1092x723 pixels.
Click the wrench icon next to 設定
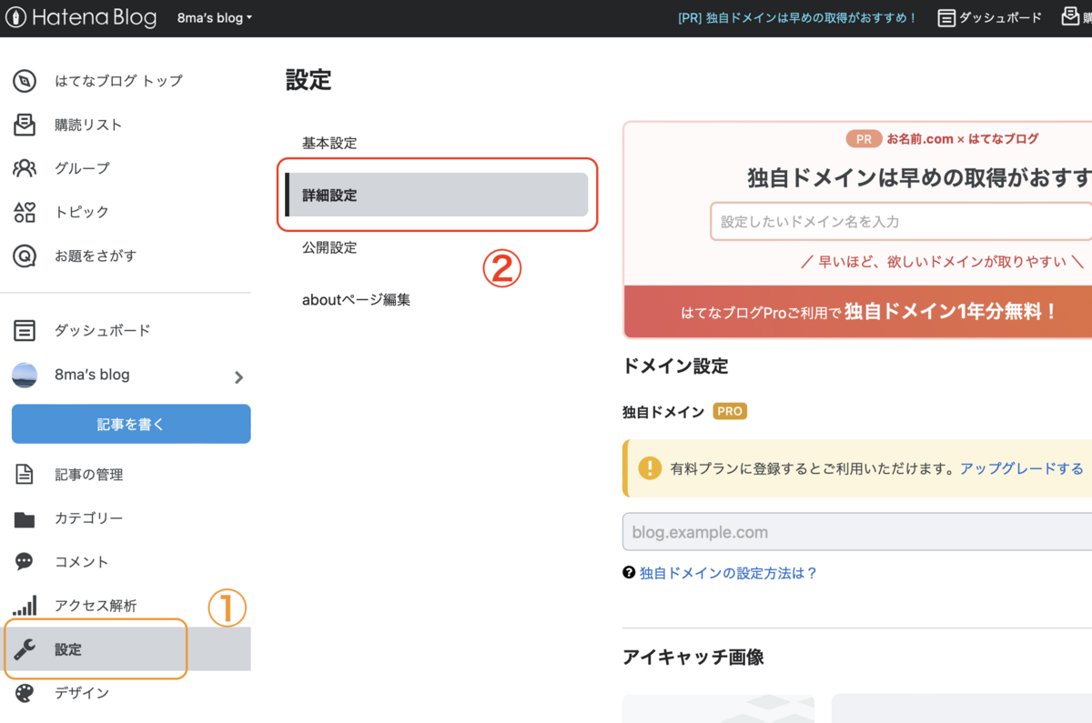(25, 648)
